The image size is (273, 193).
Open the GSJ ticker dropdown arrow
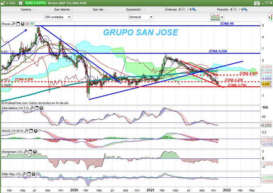[x=7, y=3]
